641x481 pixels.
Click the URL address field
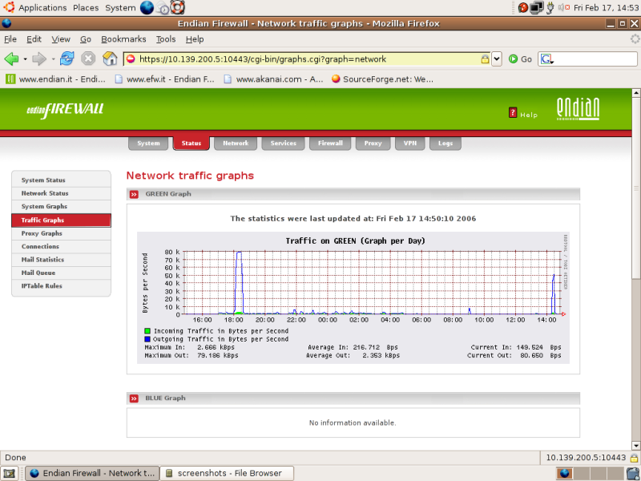pos(308,59)
